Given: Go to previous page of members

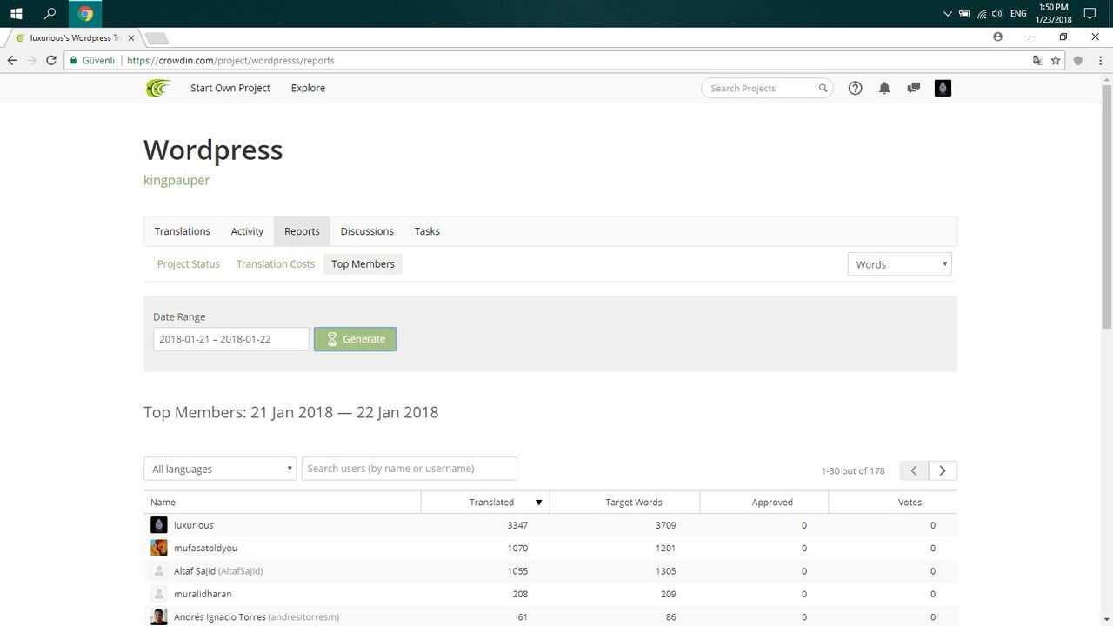Looking at the screenshot, I should 914,470.
